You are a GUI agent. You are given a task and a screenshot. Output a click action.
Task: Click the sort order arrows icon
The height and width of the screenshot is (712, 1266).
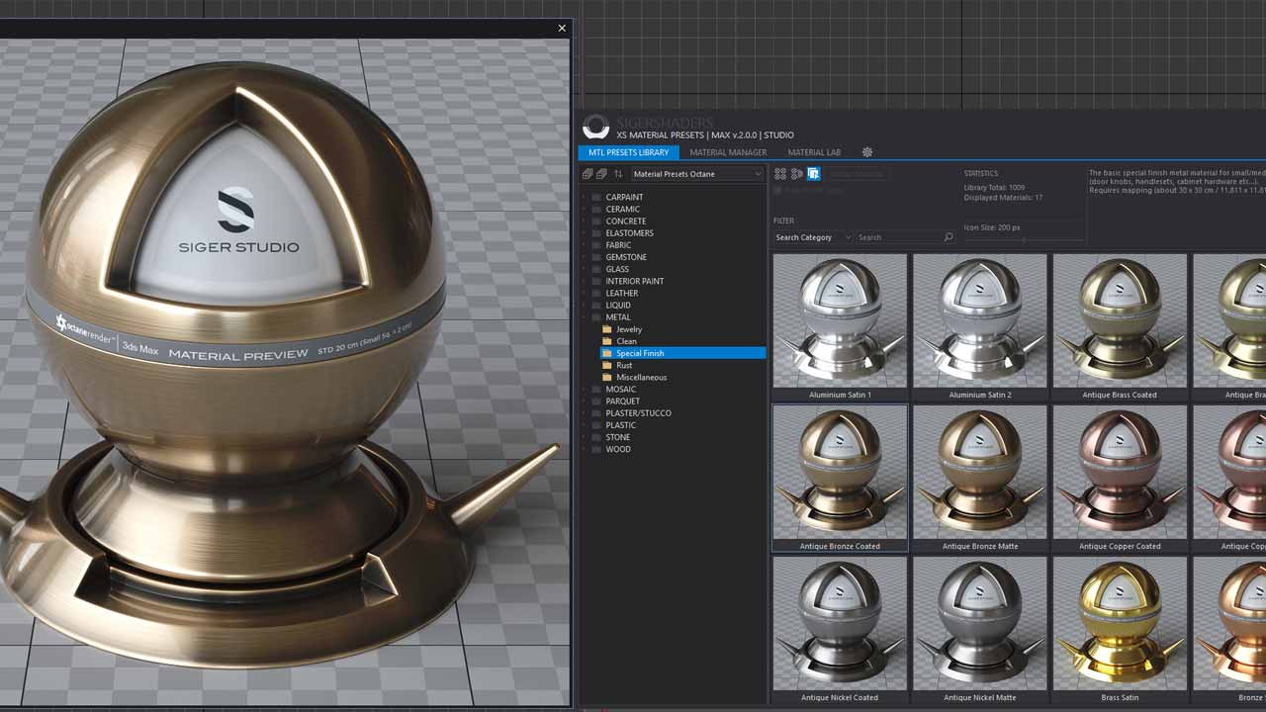[x=619, y=174]
